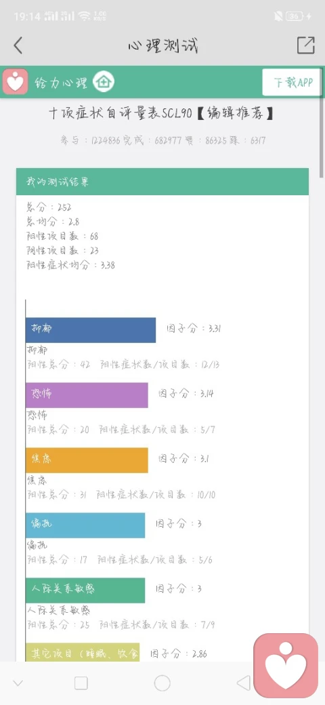Select the light blue 偏执 bar
Image resolution: width=325 pixels, height=705 pixels.
pyautogui.click(x=85, y=525)
